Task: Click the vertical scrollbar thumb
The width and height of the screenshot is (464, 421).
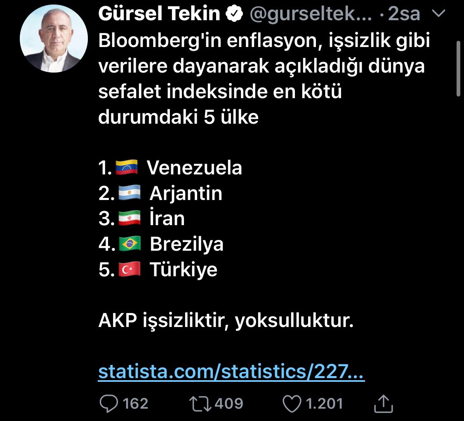Action: pyautogui.click(x=459, y=68)
